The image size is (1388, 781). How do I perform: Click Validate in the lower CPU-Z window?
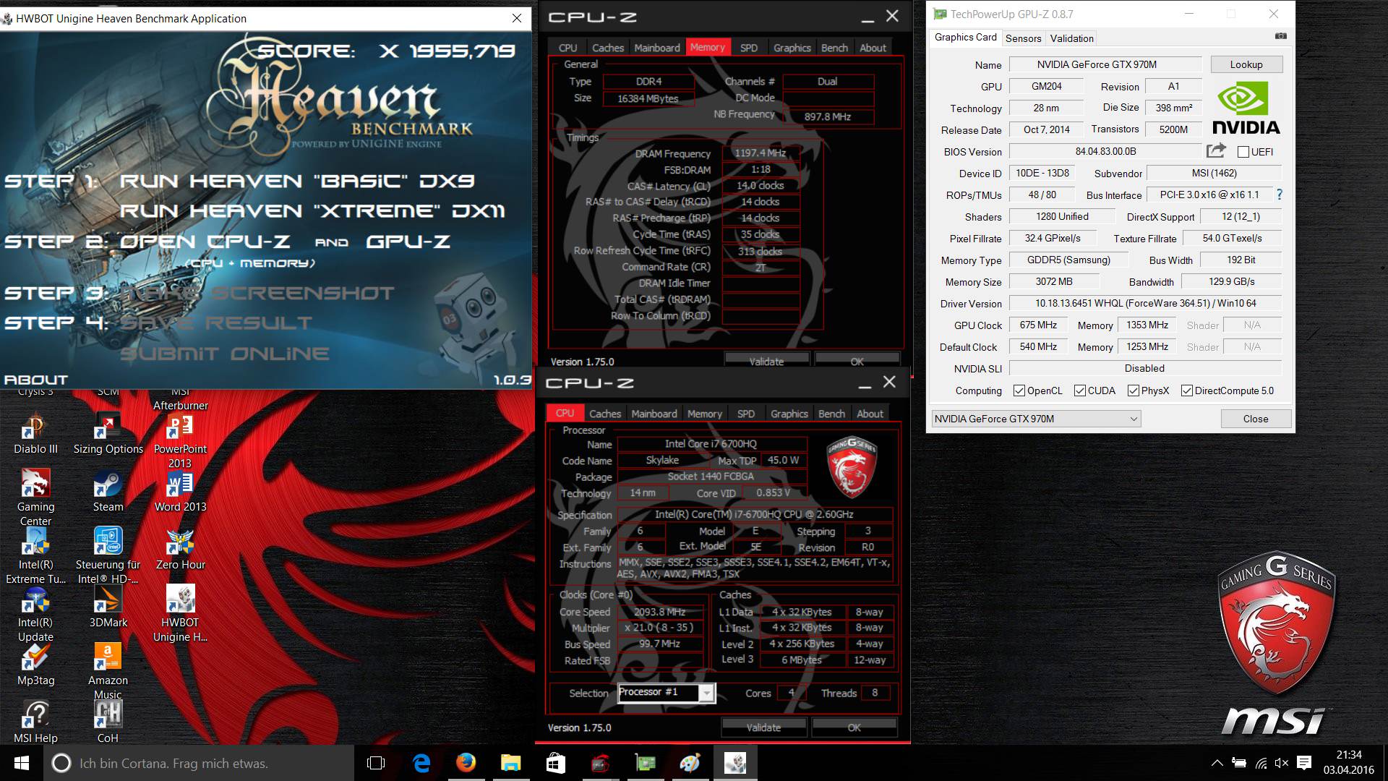763,727
